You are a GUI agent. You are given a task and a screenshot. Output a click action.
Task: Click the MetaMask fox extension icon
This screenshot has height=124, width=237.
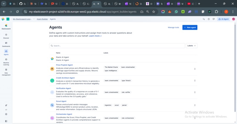click(x=170, y=12)
